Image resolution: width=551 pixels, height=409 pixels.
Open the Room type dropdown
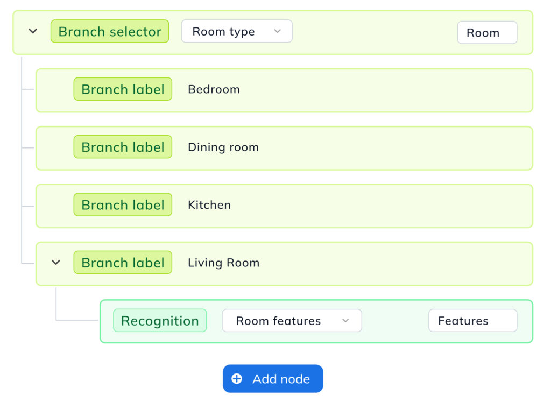click(237, 31)
